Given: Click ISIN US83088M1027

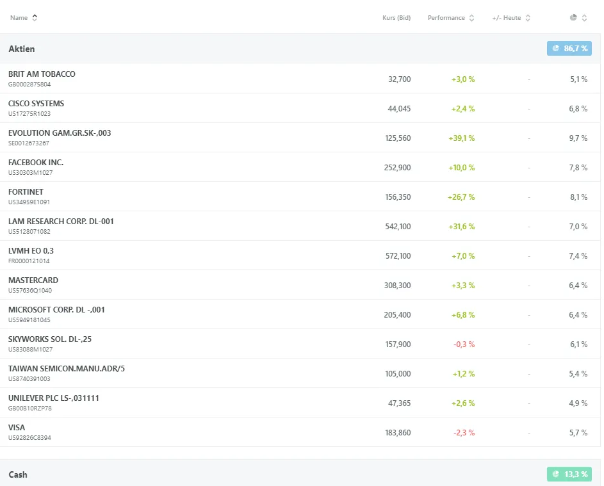Looking at the screenshot, I should point(31,349).
